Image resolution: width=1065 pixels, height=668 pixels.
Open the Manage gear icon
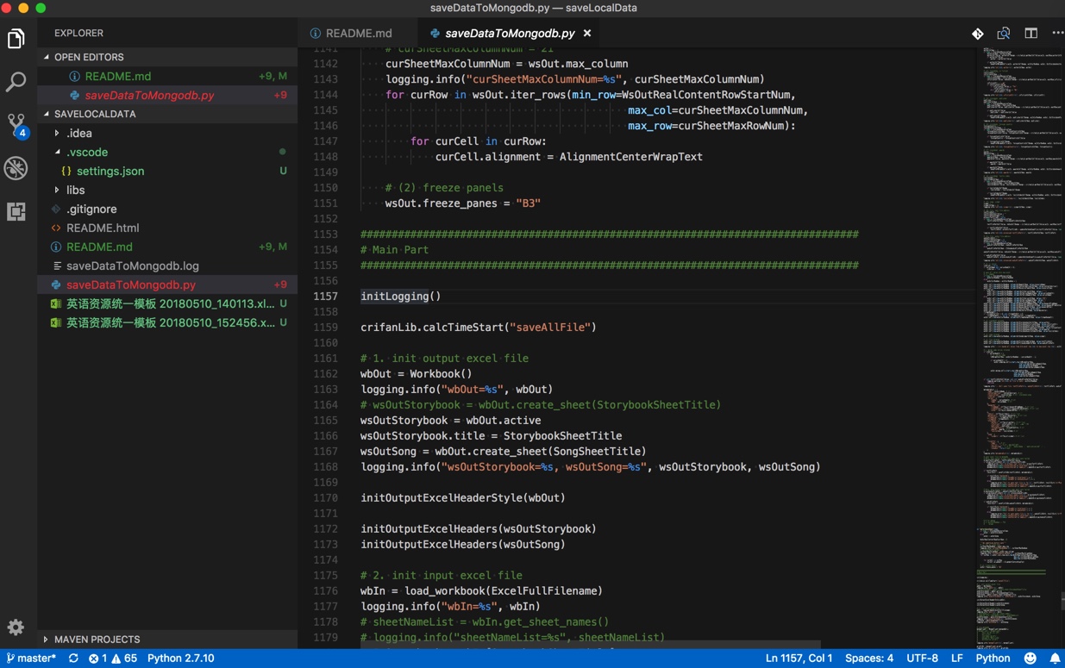pyautogui.click(x=16, y=627)
